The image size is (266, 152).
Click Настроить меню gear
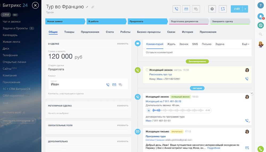tap(24, 112)
